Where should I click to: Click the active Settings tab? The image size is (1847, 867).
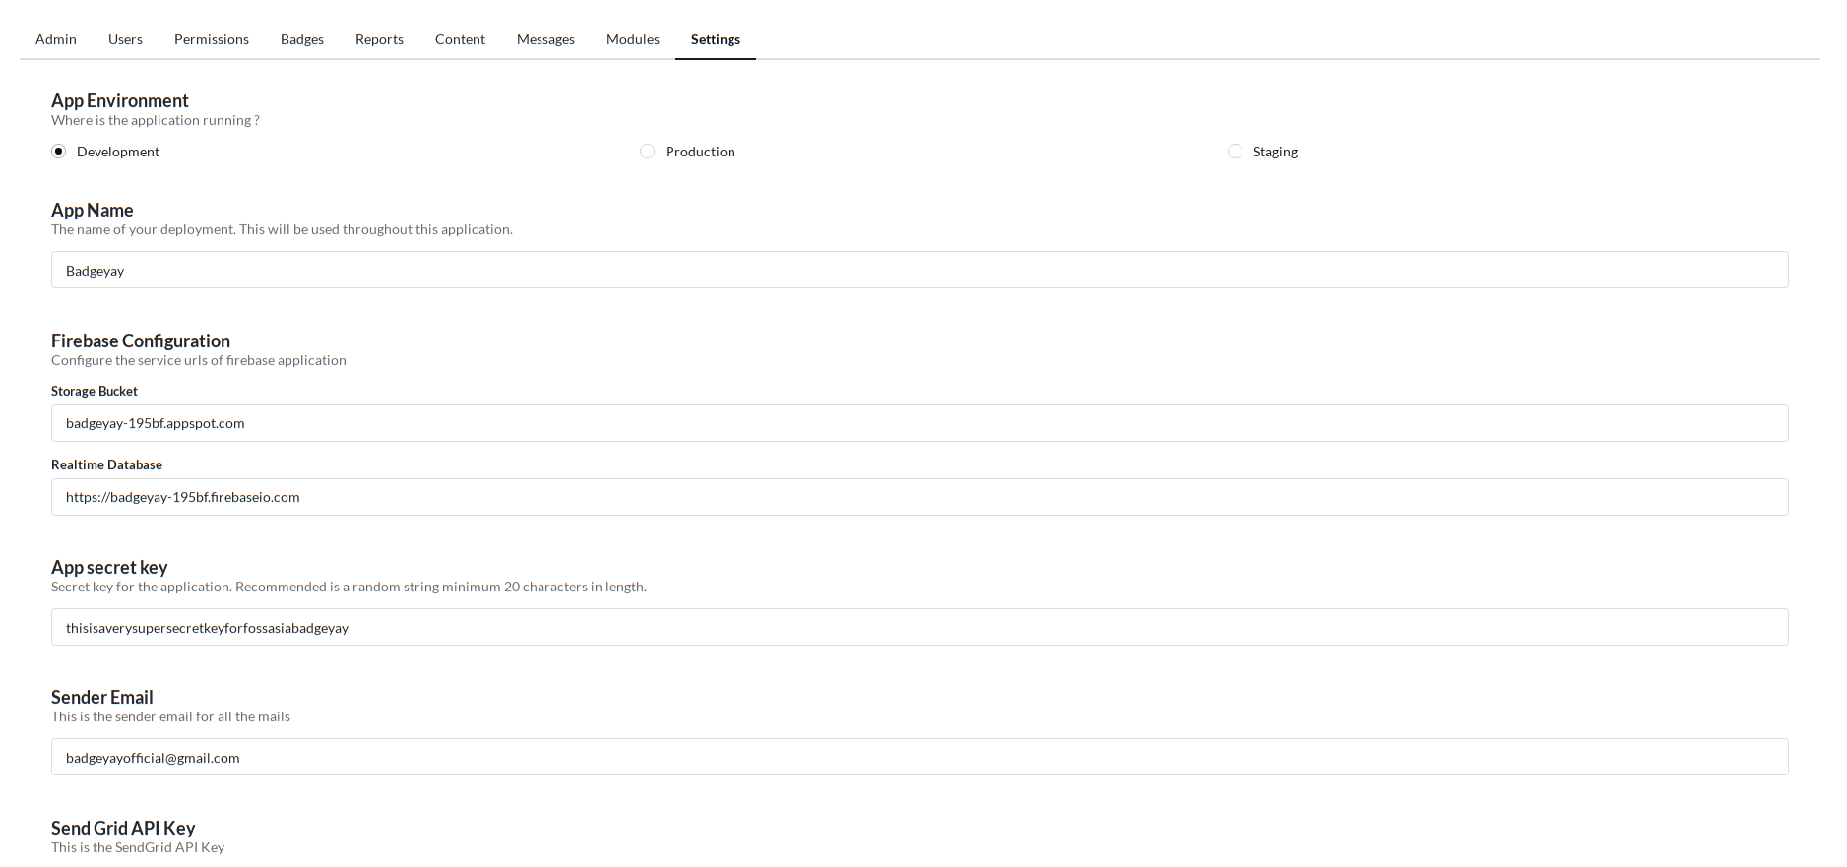click(716, 39)
